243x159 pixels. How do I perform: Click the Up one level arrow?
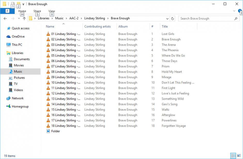click(24, 19)
